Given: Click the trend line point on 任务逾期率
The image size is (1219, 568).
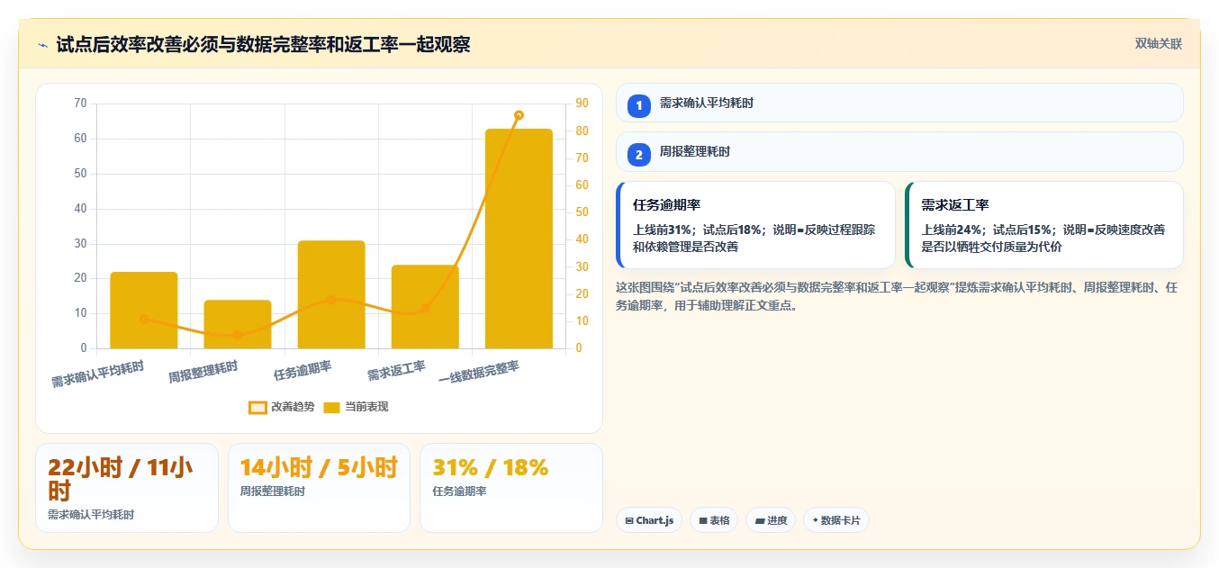Looking at the screenshot, I should point(331,300).
